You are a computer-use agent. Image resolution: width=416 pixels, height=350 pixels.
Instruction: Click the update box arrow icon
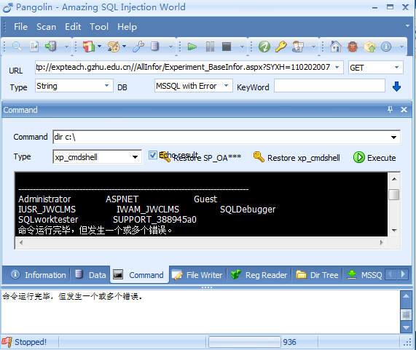[x=369, y=47]
